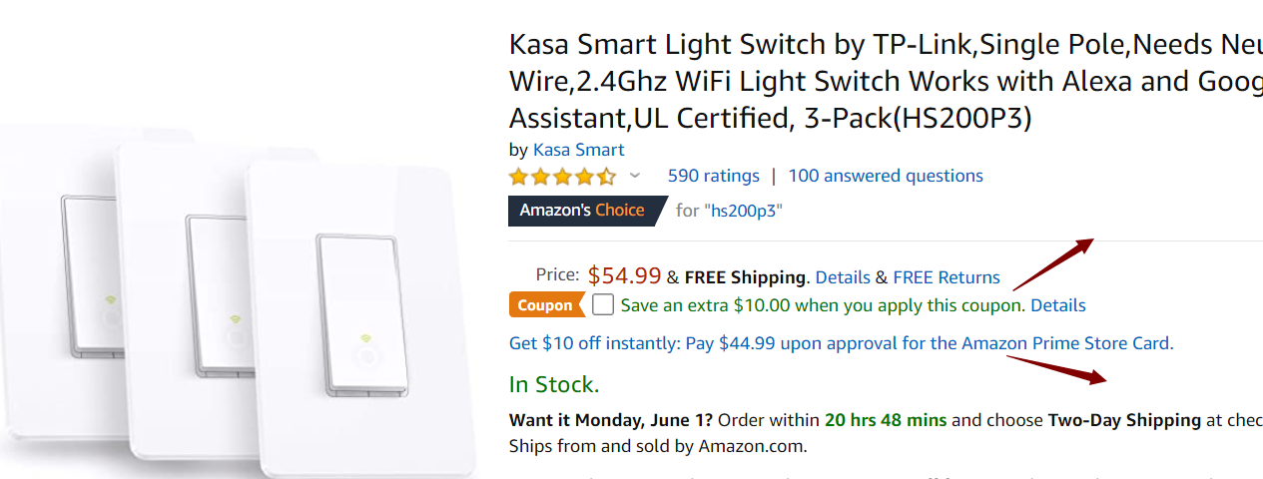
Task: Open the 590 ratings link
Action: 713,176
